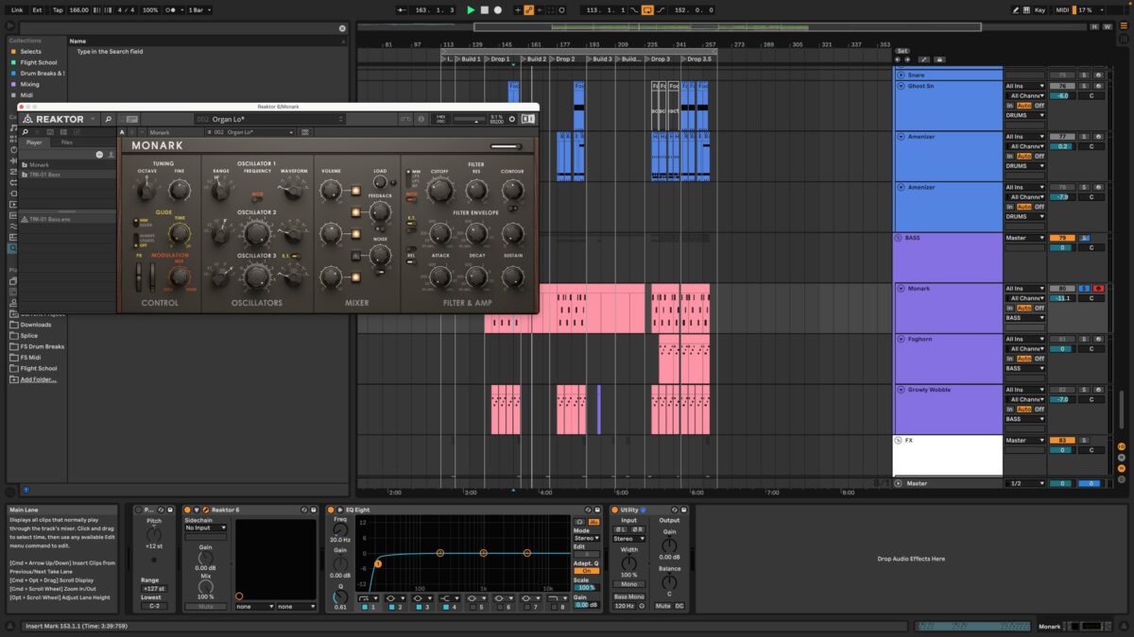The height and width of the screenshot is (637, 1134).
Task: Open Splice folder in browser places
Action: [x=28, y=335]
